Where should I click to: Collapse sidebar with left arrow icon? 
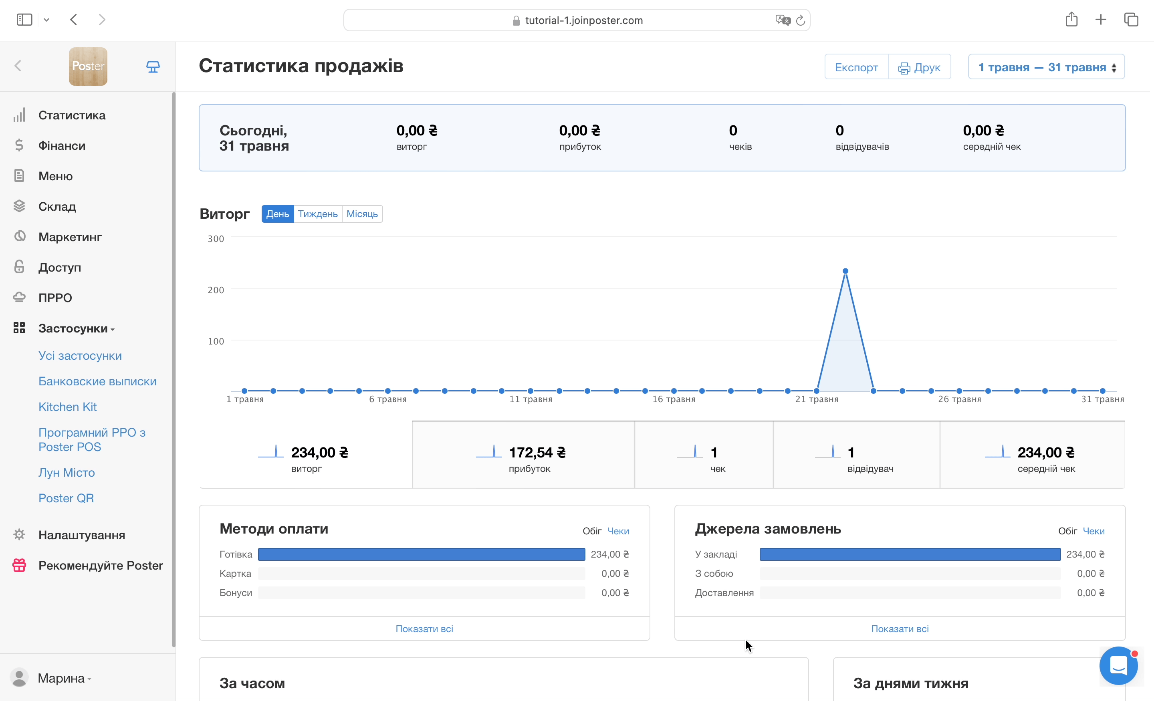pos(18,66)
